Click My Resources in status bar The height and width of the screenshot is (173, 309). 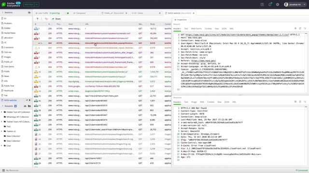[x=12, y=171]
